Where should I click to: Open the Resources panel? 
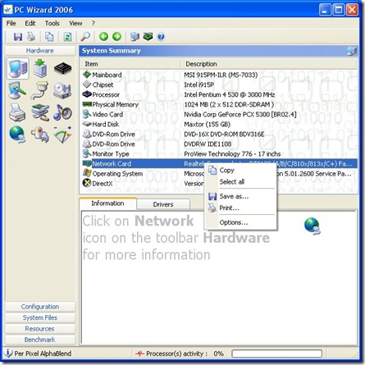coord(40,329)
